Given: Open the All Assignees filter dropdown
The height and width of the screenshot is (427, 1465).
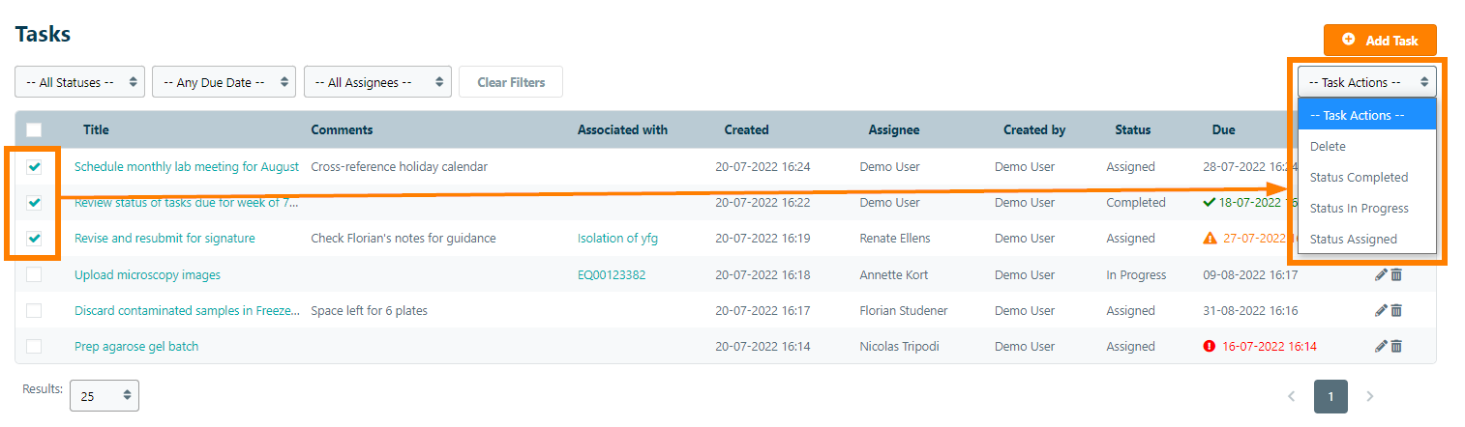Looking at the screenshot, I should click(x=377, y=82).
